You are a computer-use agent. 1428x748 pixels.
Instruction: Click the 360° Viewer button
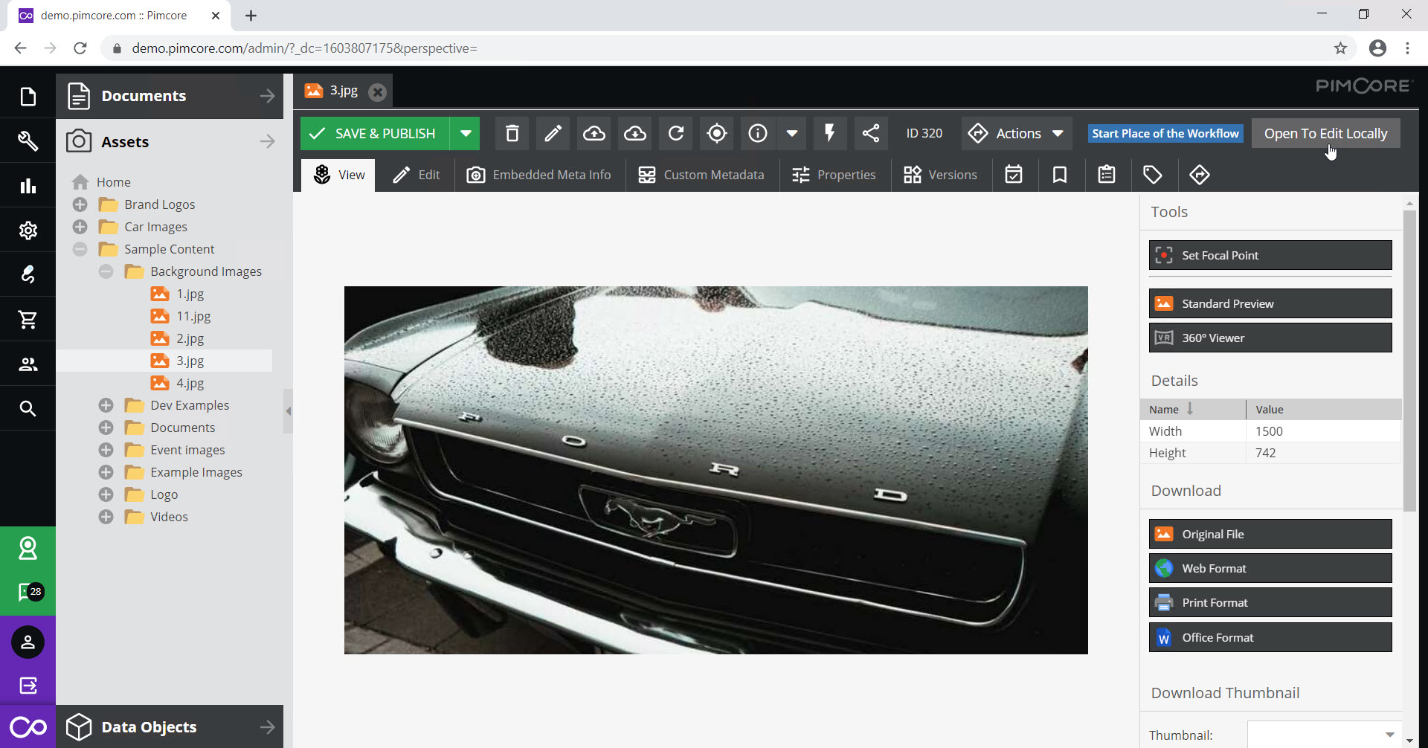click(x=1270, y=338)
